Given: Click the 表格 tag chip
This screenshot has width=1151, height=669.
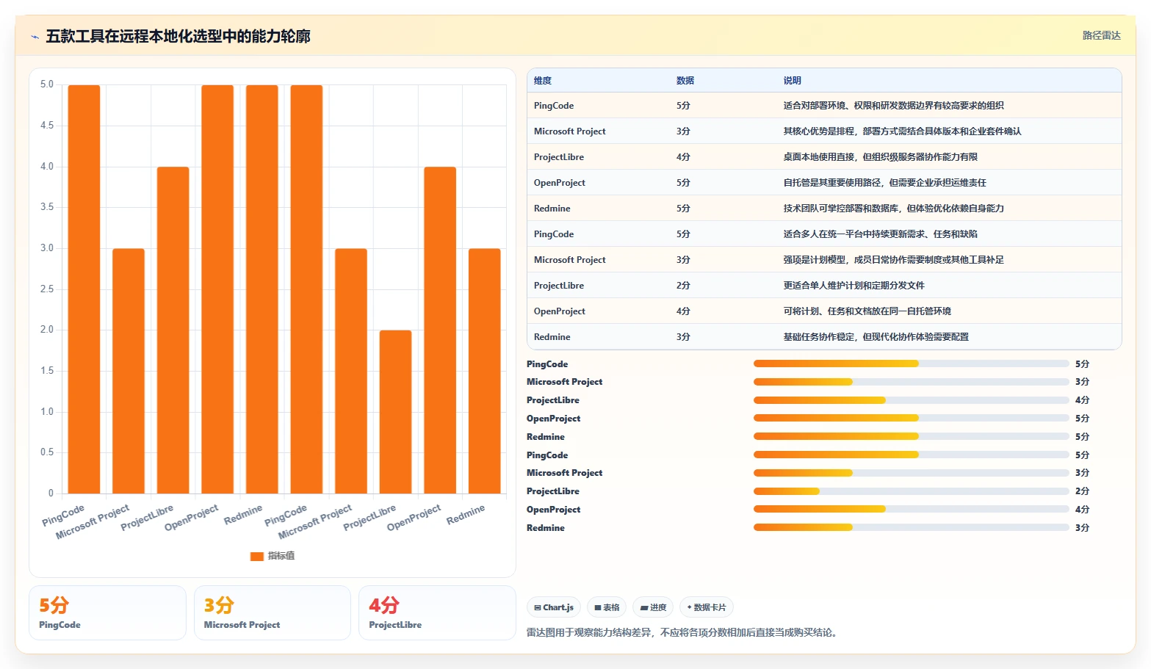Looking at the screenshot, I should pos(607,607).
